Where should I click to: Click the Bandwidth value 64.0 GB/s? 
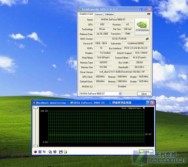click(x=139, y=67)
